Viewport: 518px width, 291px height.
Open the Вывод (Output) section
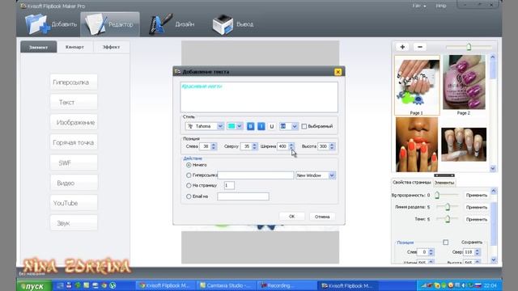233,24
